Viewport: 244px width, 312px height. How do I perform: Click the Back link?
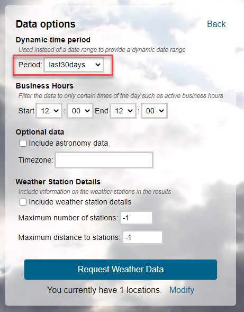[216, 24]
